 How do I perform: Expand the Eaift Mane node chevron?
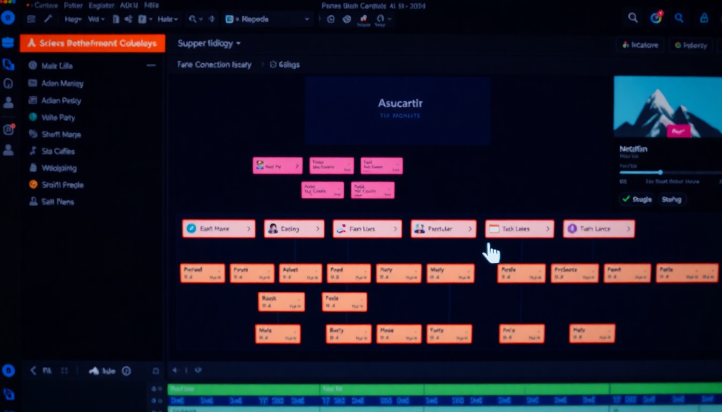coord(249,229)
